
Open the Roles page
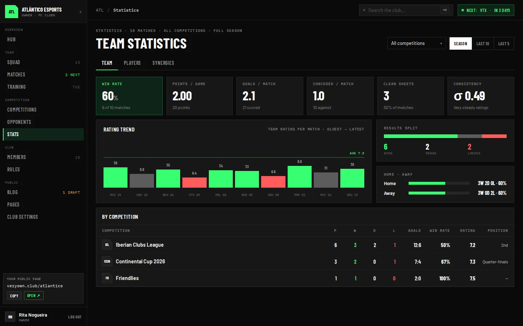click(x=43, y=170)
